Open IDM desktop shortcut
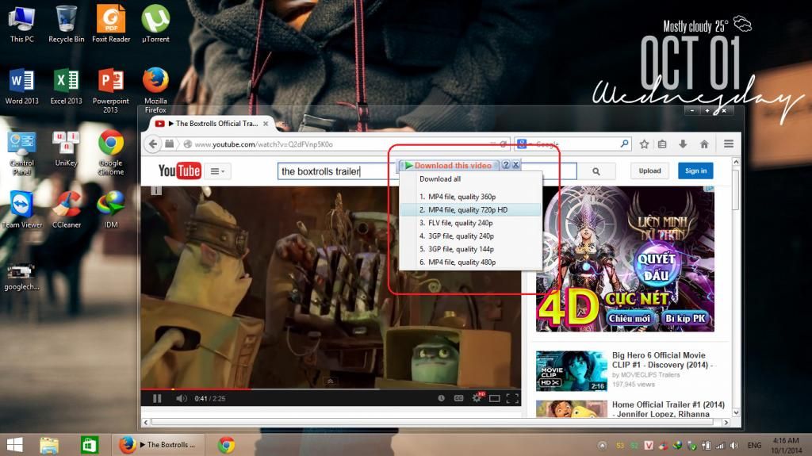 pyautogui.click(x=111, y=209)
